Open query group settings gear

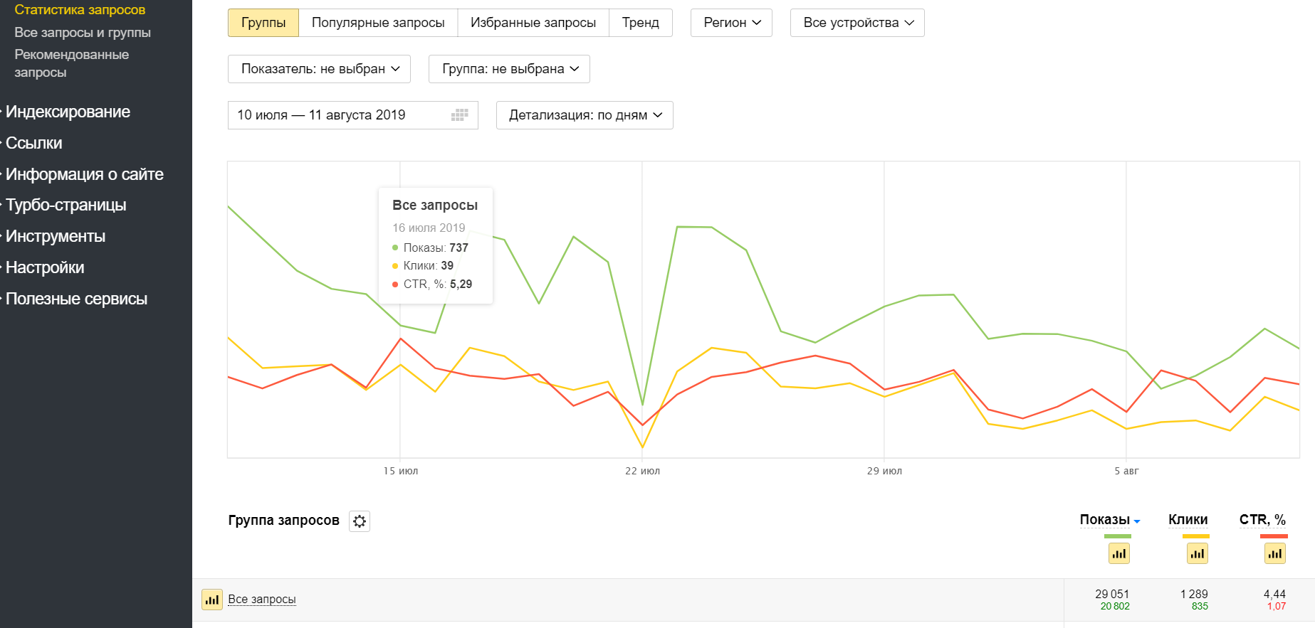(x=360, y=521)
